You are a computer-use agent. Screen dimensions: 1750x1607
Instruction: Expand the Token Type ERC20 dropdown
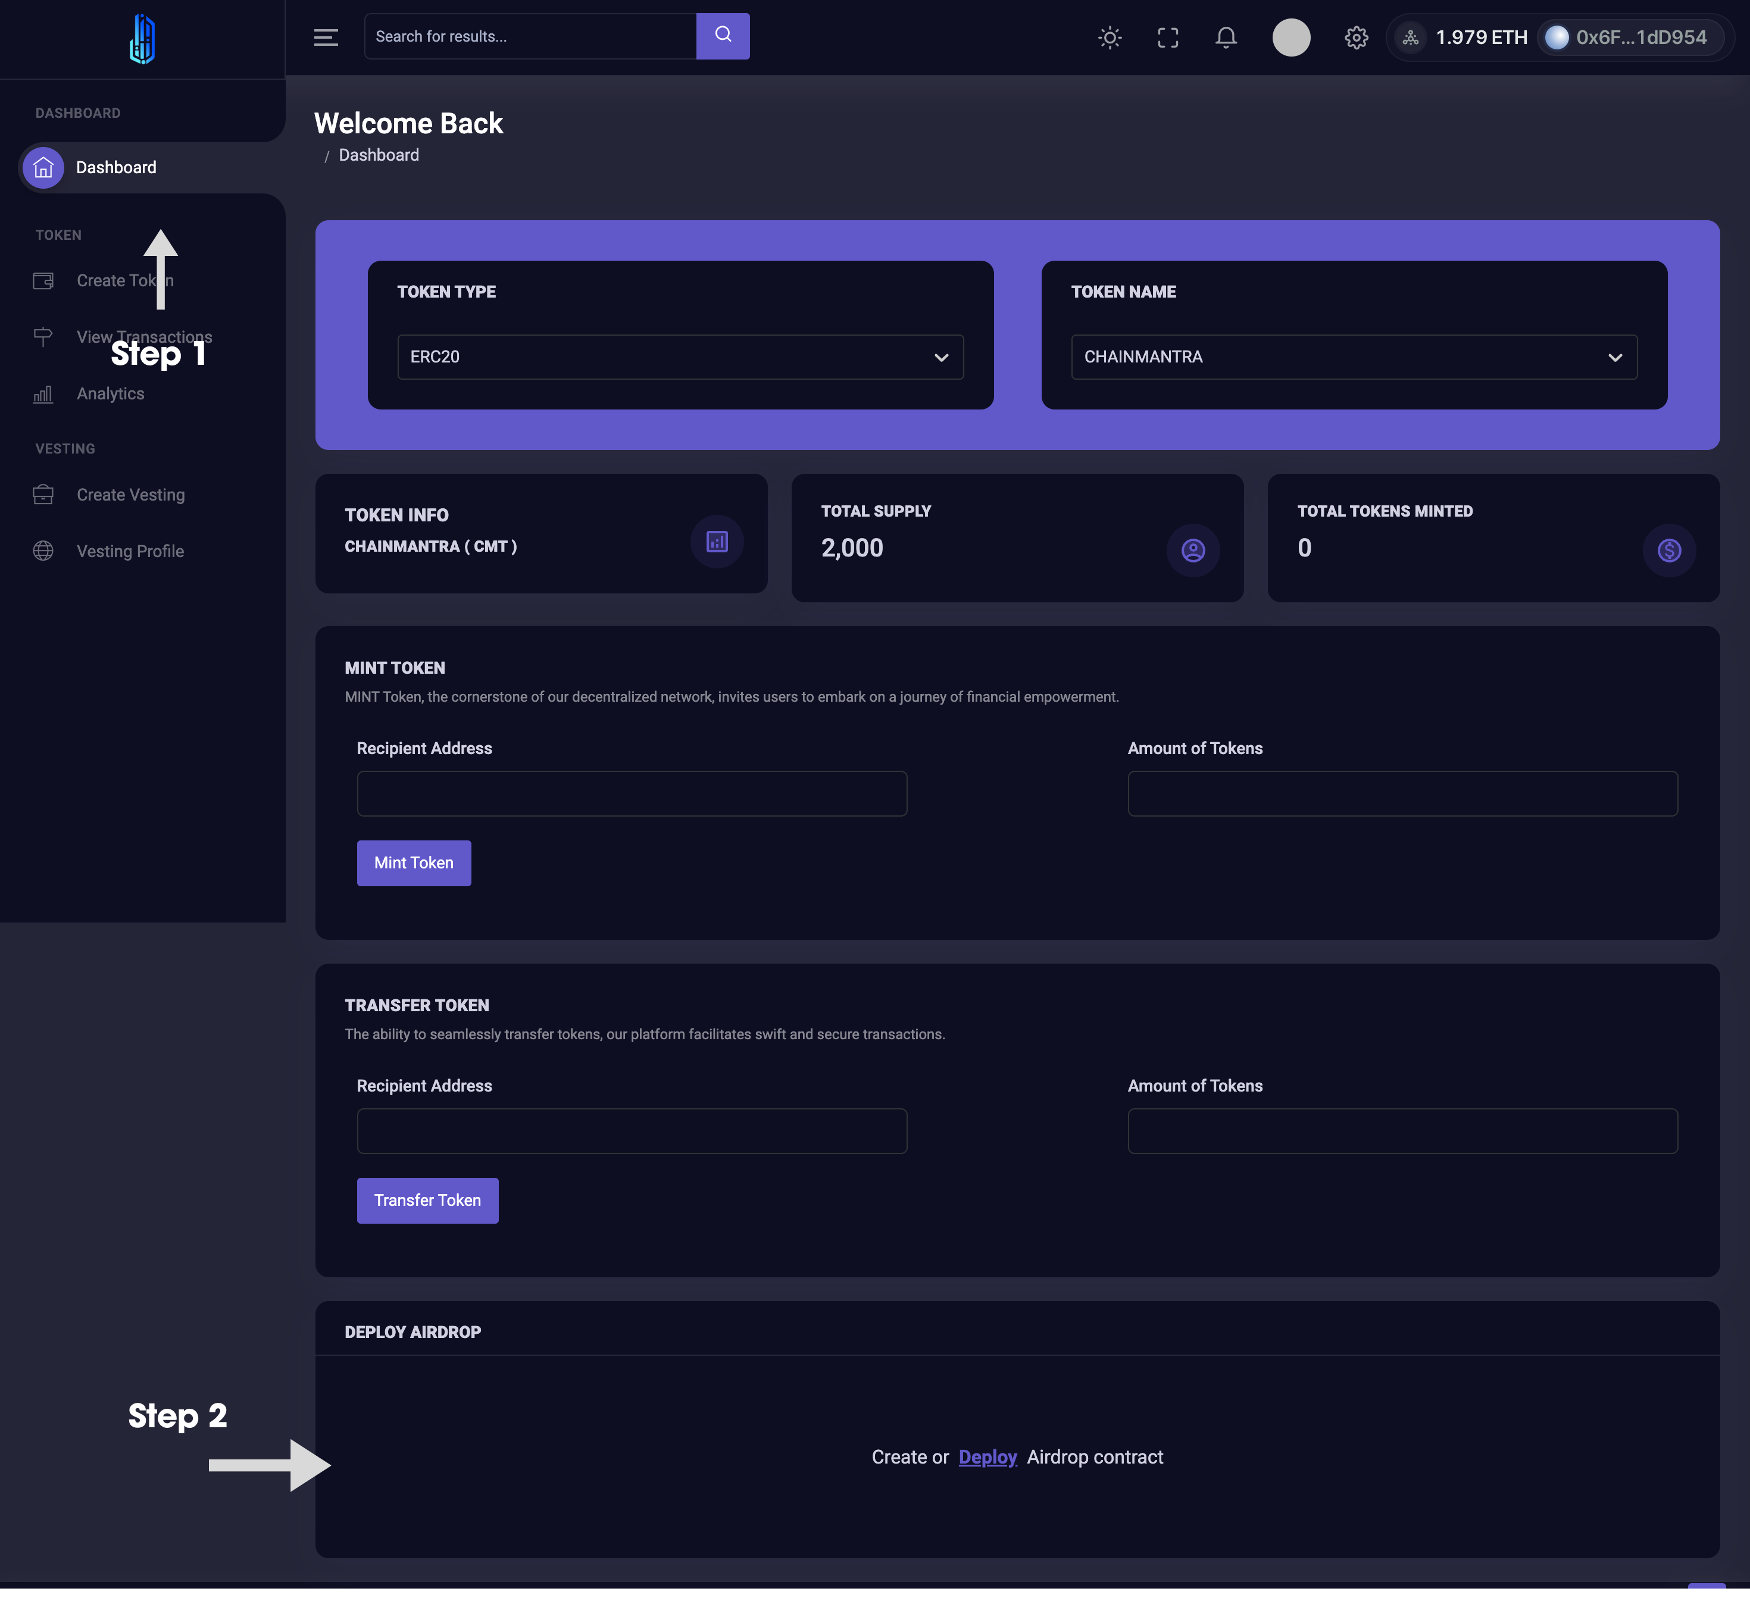(680, 357)
